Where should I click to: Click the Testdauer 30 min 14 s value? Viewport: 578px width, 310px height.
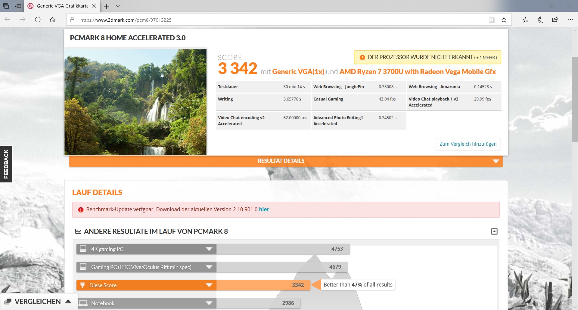tap(294, 87)
